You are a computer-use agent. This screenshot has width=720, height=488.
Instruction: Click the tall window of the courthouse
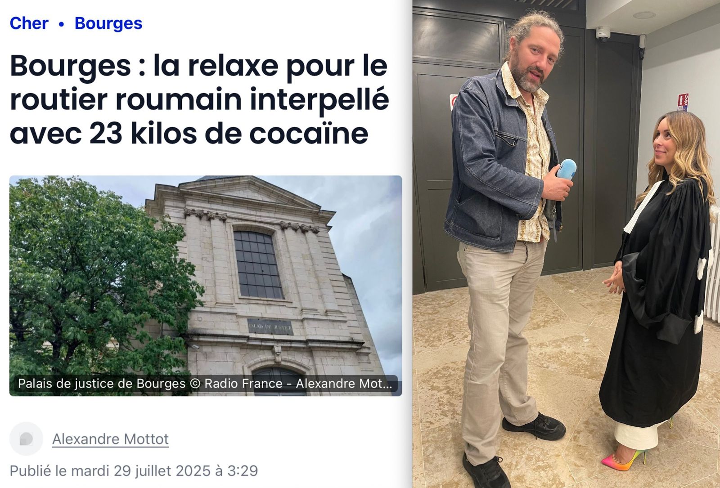click(258, 264)
